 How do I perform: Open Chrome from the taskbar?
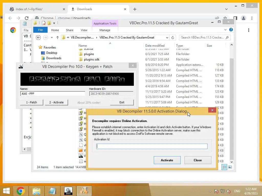21,191
